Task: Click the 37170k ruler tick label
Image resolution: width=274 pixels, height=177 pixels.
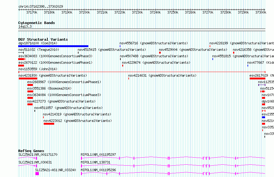Action: coord(32,12)
